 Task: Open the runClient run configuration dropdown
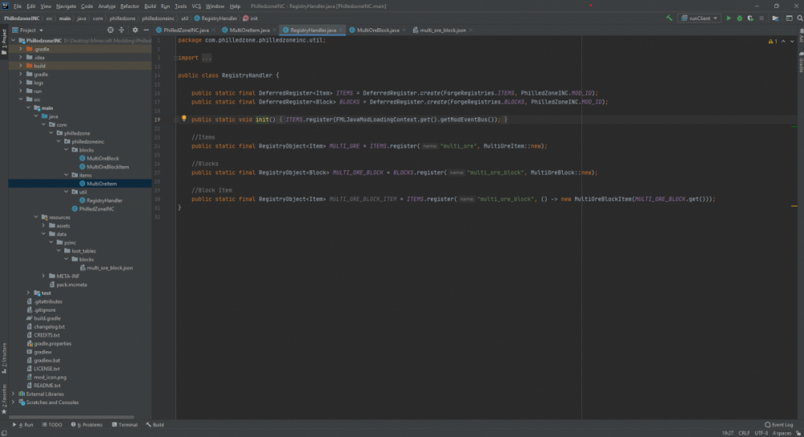point(699,18)
